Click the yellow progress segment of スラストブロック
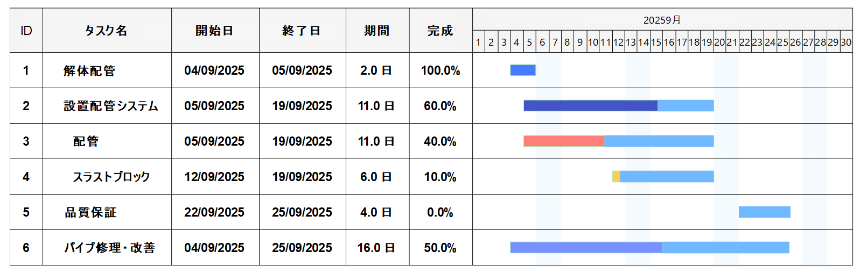 (x=616, y=177)
